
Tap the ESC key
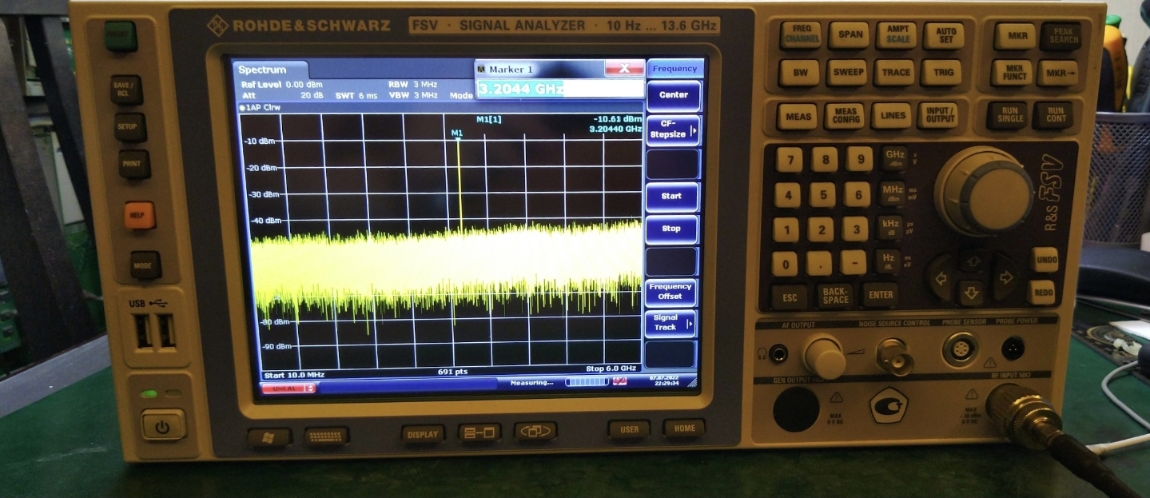tap(790, 297)
